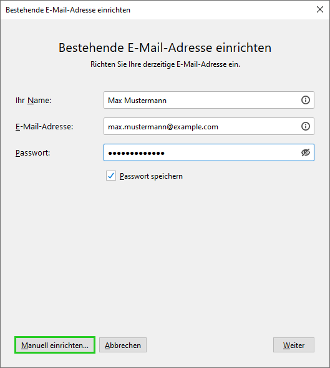Continue with the Weiter button
This screenshot has height=368, width=330.
click(294, 345)
